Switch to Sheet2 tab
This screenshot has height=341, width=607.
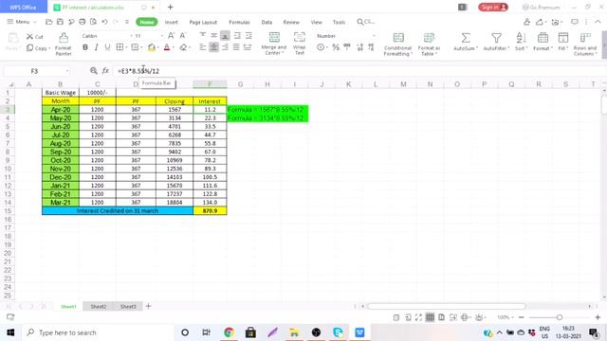pyautogui.click(x=99, y=306)
